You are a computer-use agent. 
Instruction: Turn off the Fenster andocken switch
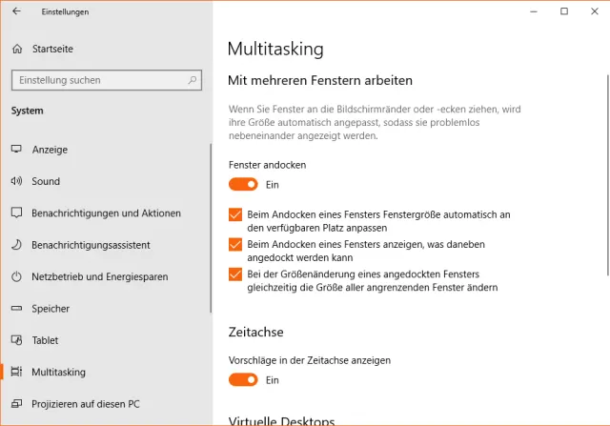[243, 184]
